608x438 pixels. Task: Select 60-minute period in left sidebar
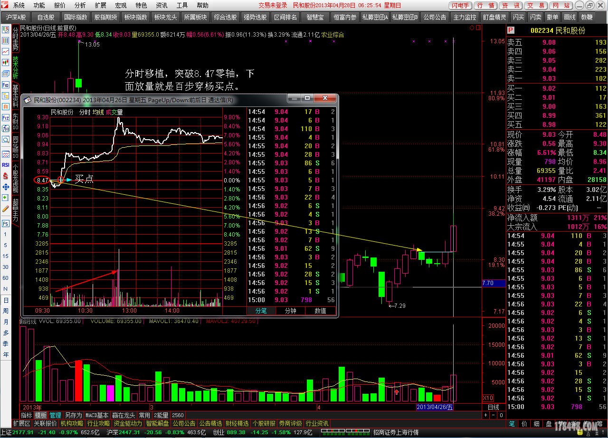point(6,278)
